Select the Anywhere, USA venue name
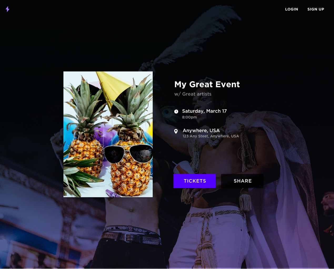The width and height of the screenshot is (334, 269). click(x=201, y=131)
